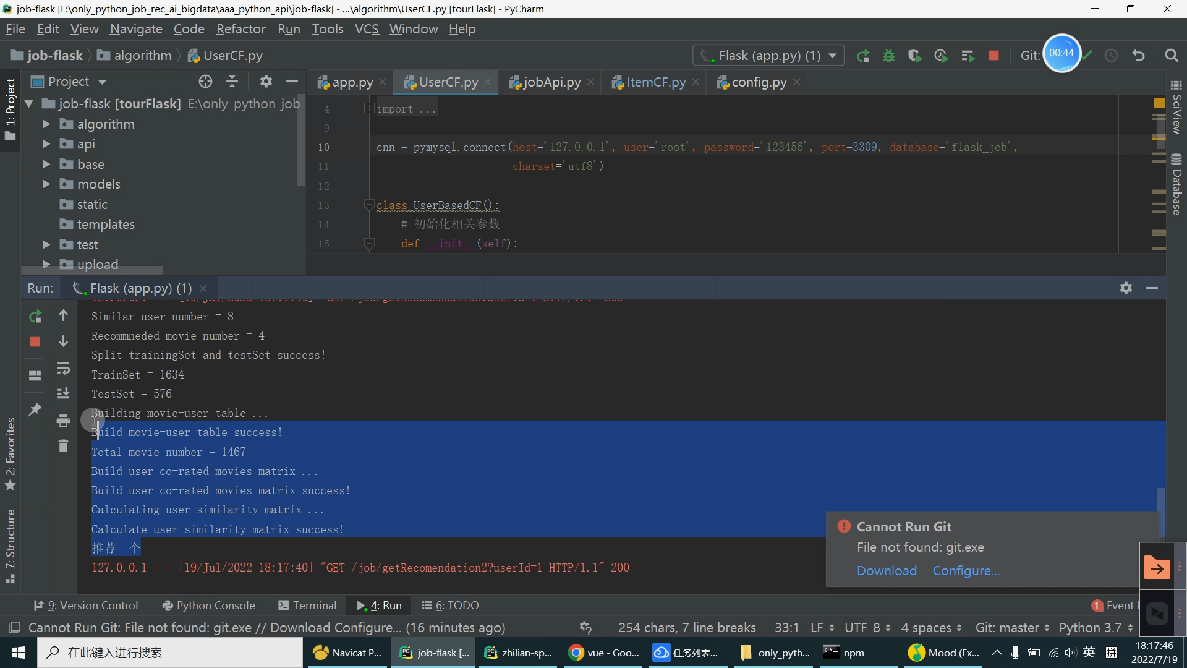Run Flask app with coverage

(915, 55)
